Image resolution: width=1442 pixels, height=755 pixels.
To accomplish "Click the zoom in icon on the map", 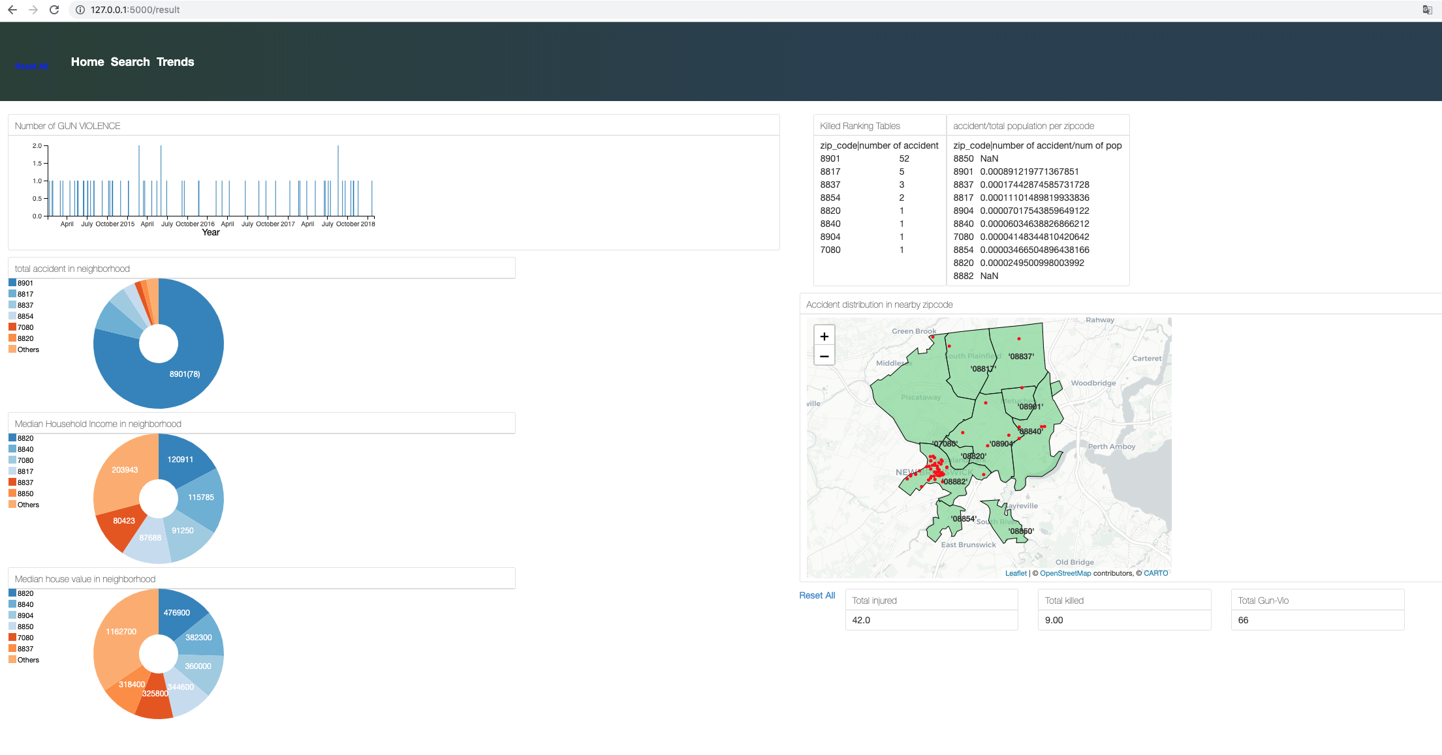I will 824,336.
